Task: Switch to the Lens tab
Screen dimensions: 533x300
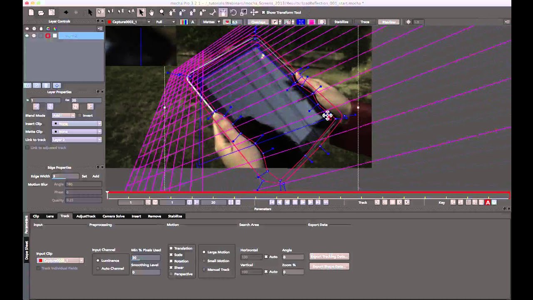Action: click(50, 216)
